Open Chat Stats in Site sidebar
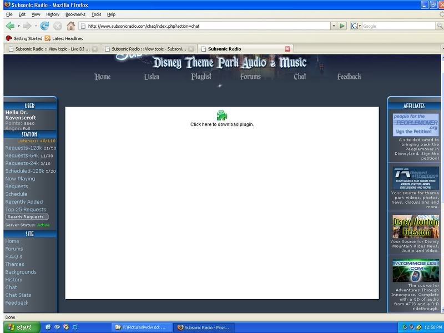This screenshot has height=333, width=444. (x=18, y=295)
